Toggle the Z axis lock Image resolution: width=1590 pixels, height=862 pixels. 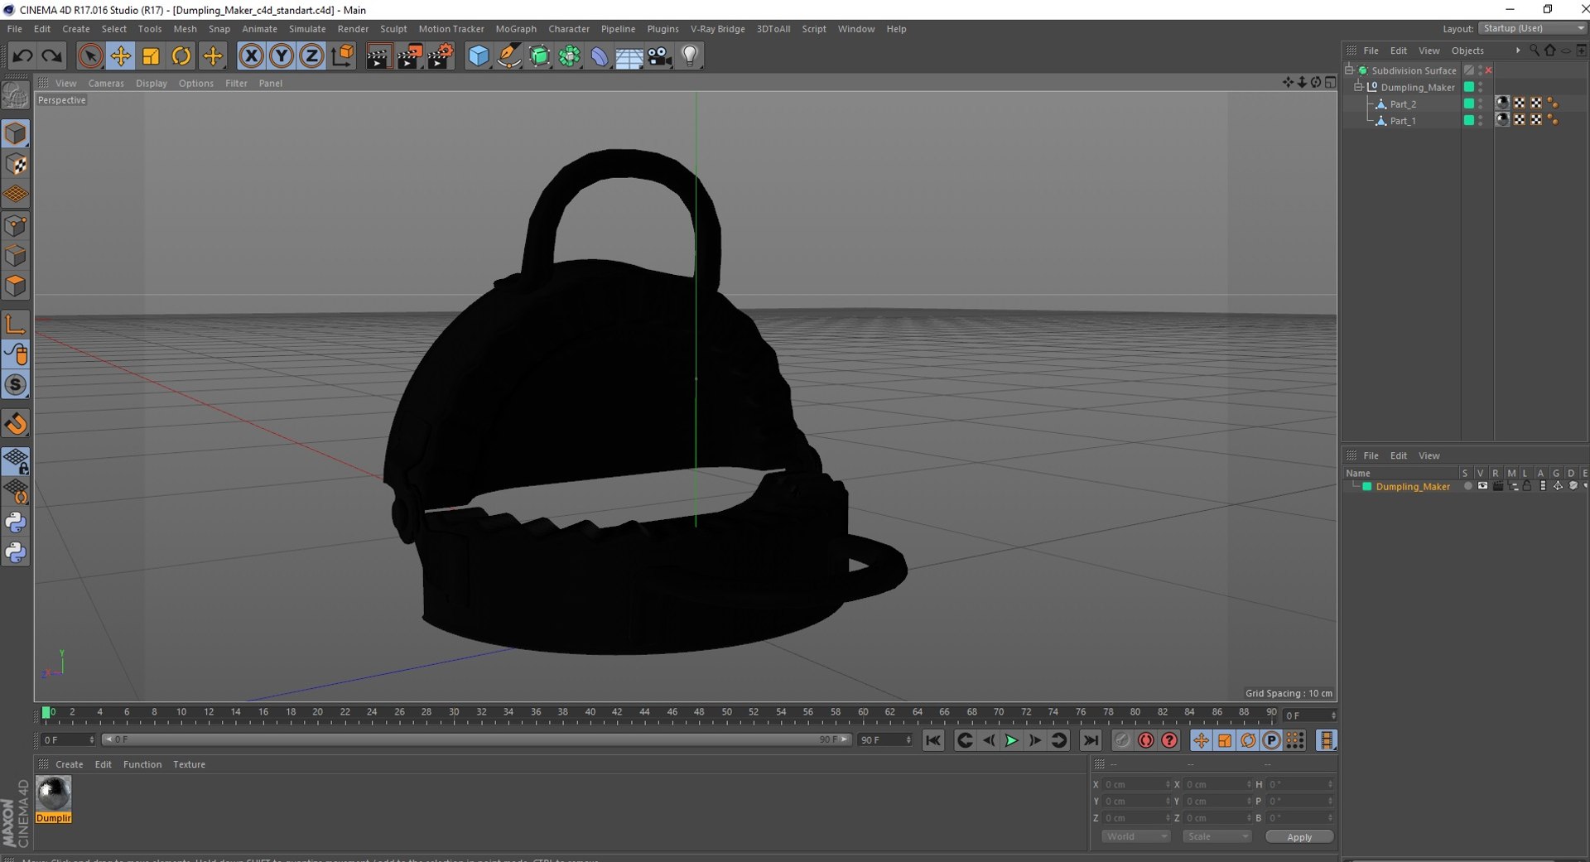pos(311,56)
